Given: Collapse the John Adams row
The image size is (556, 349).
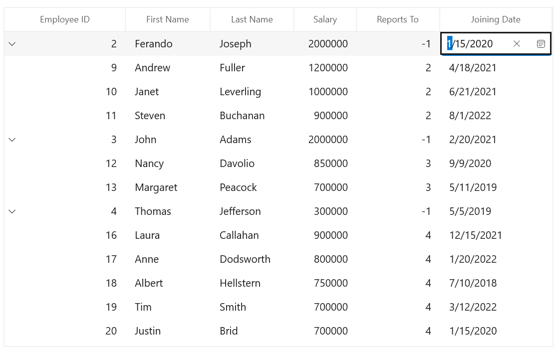Looking at the screenshot, I should pos(12,140).
